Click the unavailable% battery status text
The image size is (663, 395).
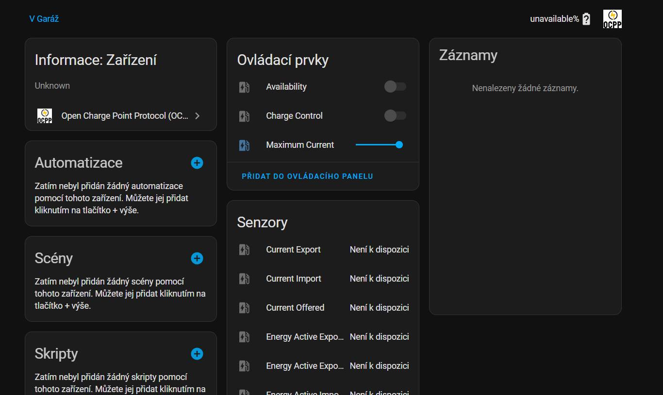click(554, 19)
